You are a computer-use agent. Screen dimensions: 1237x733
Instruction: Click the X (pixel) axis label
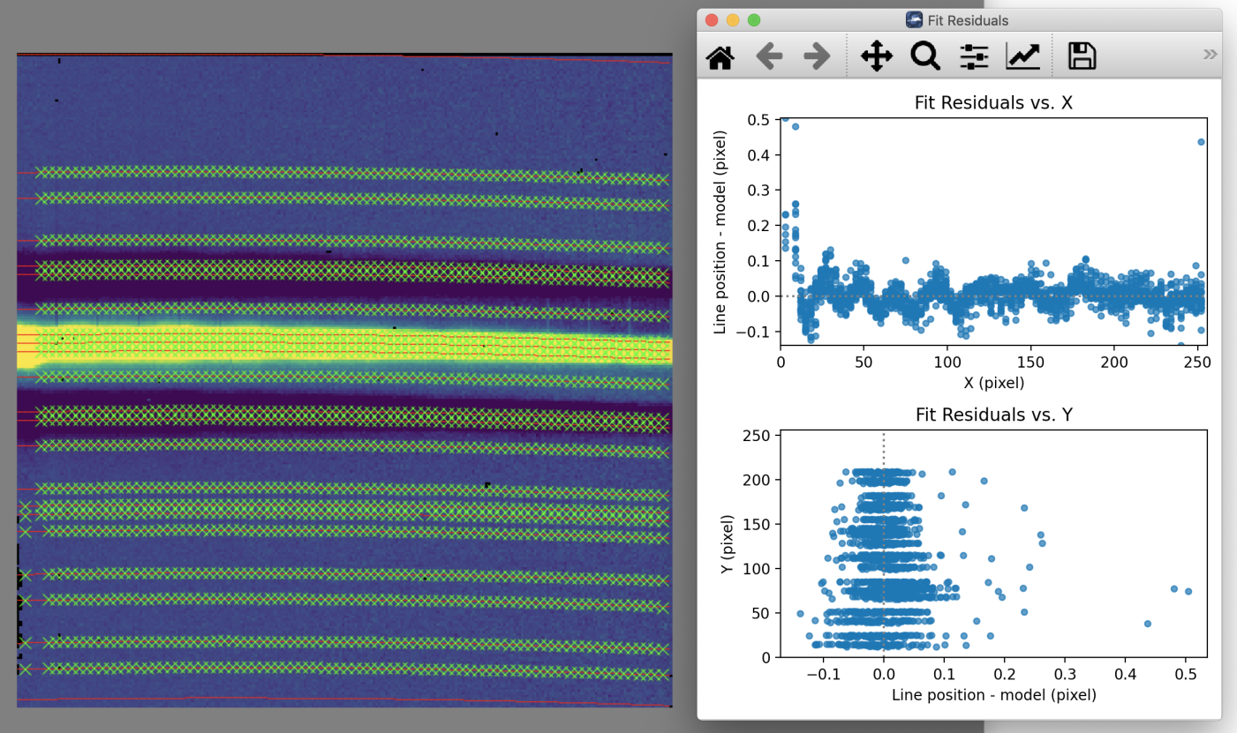pyautogui.click(x=996, y=383)
